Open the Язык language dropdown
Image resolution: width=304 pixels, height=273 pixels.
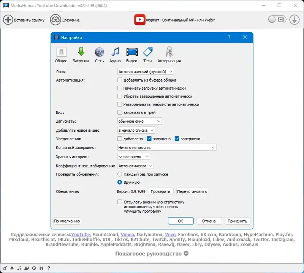(146, 71)
